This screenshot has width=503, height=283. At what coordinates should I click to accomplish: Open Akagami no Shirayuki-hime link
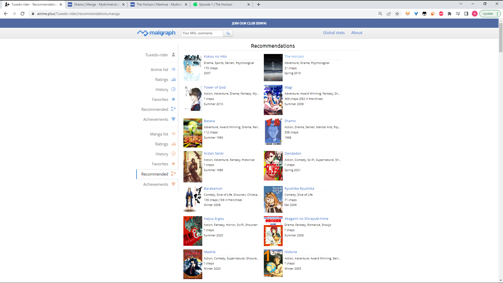(x=306, y=219)
